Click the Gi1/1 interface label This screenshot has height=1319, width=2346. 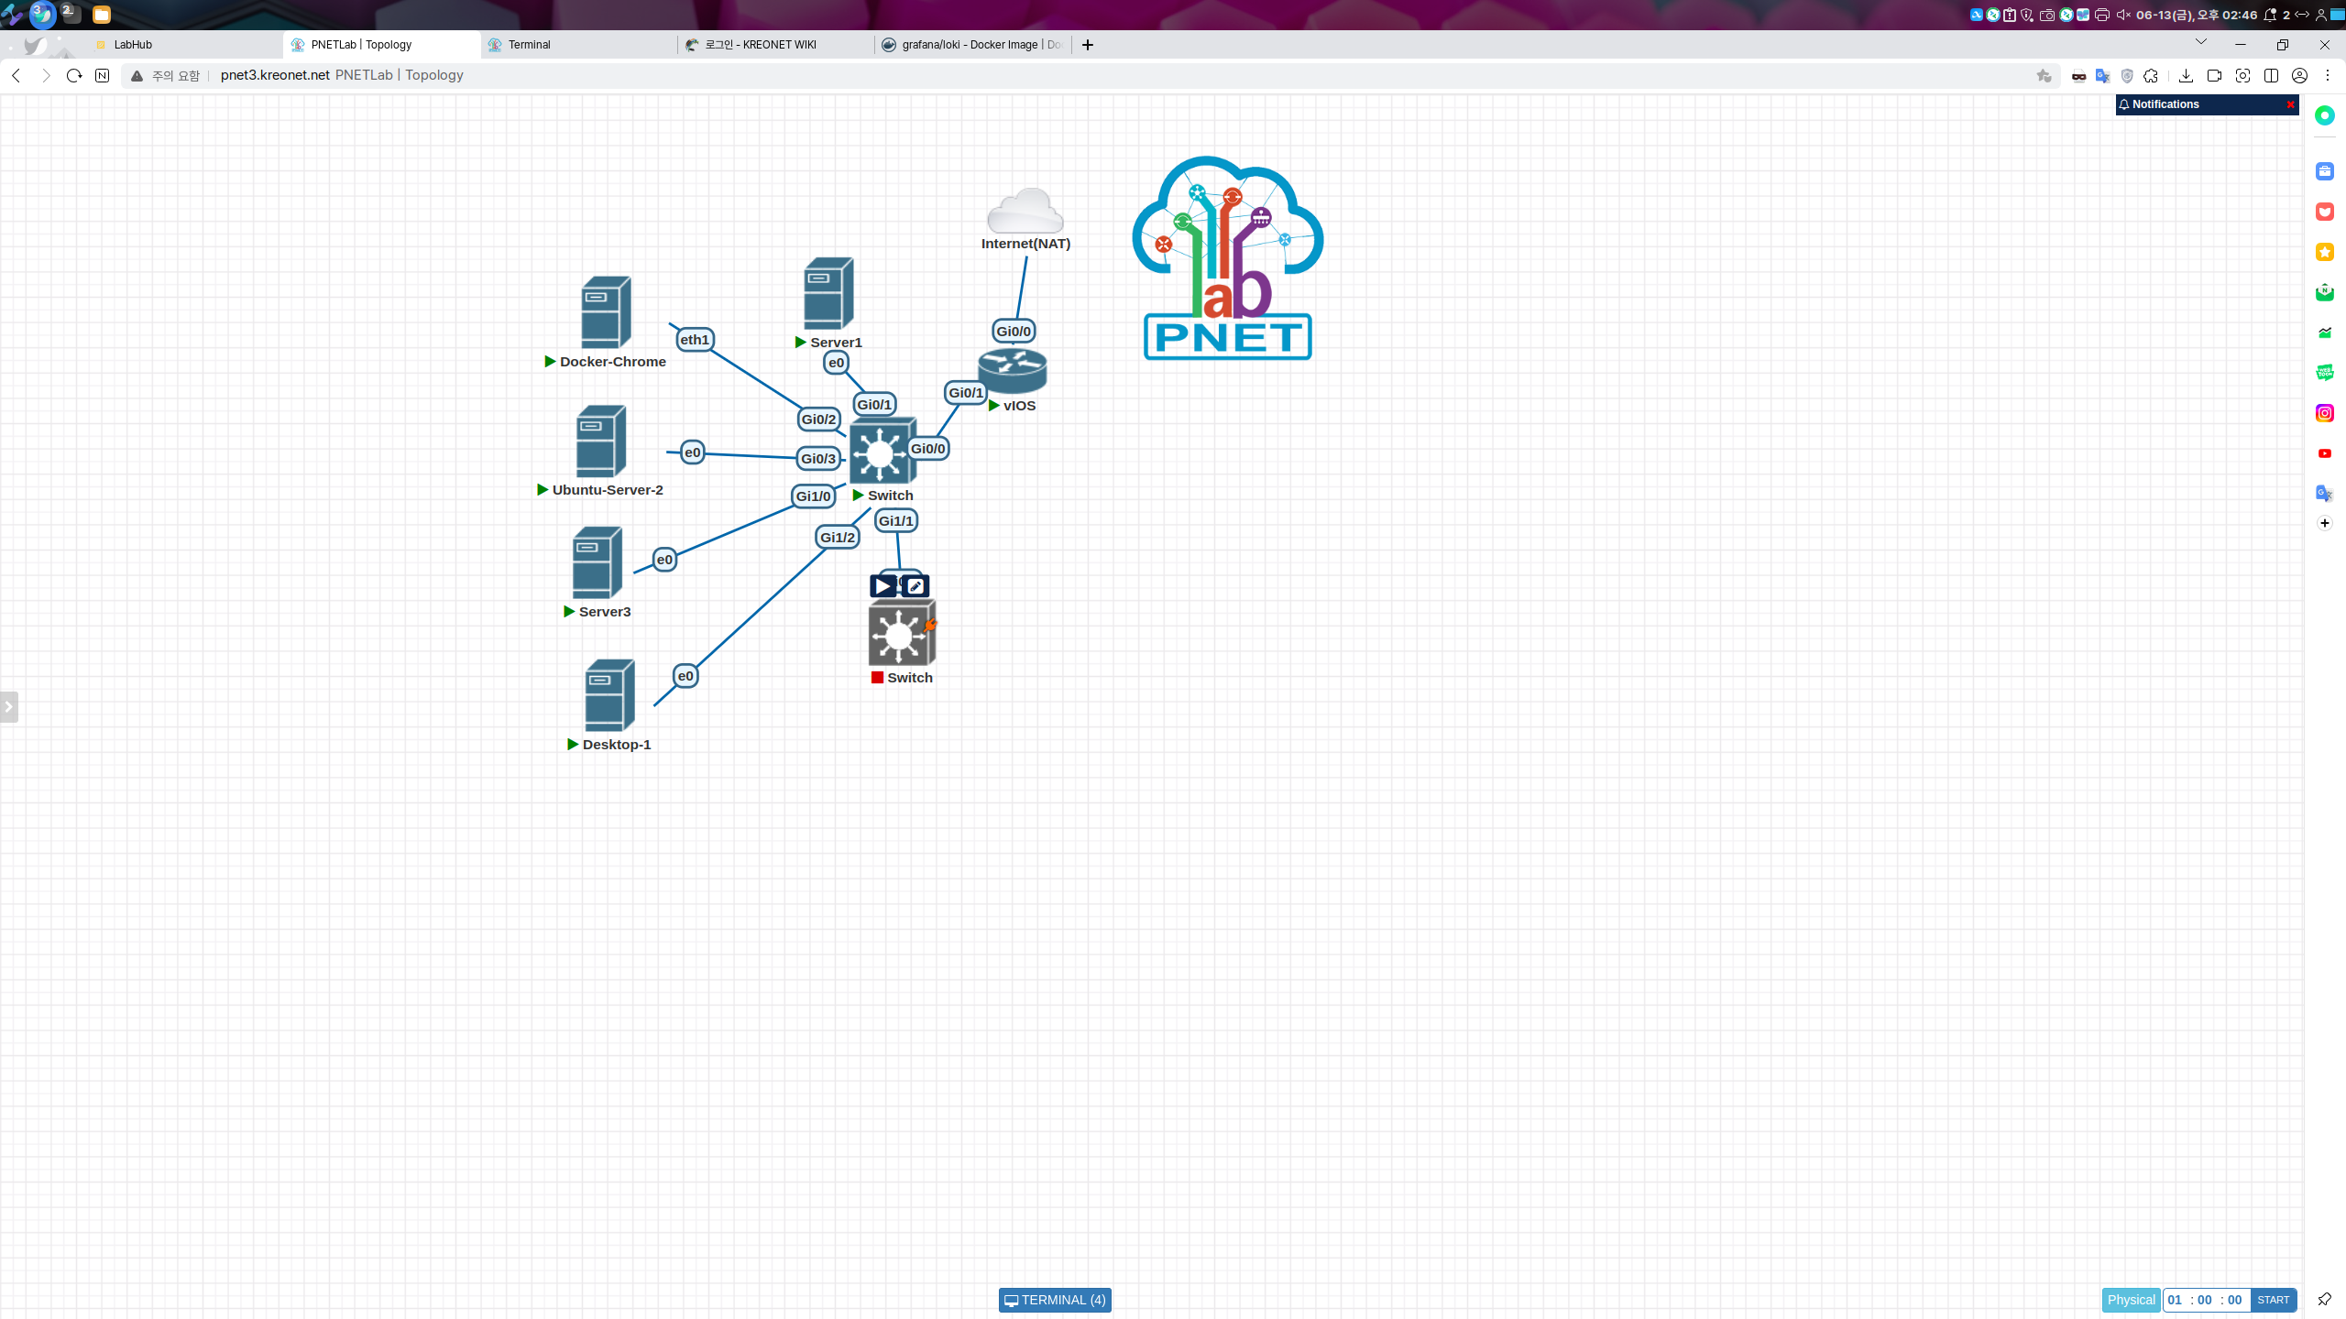(x=896, y=521)
